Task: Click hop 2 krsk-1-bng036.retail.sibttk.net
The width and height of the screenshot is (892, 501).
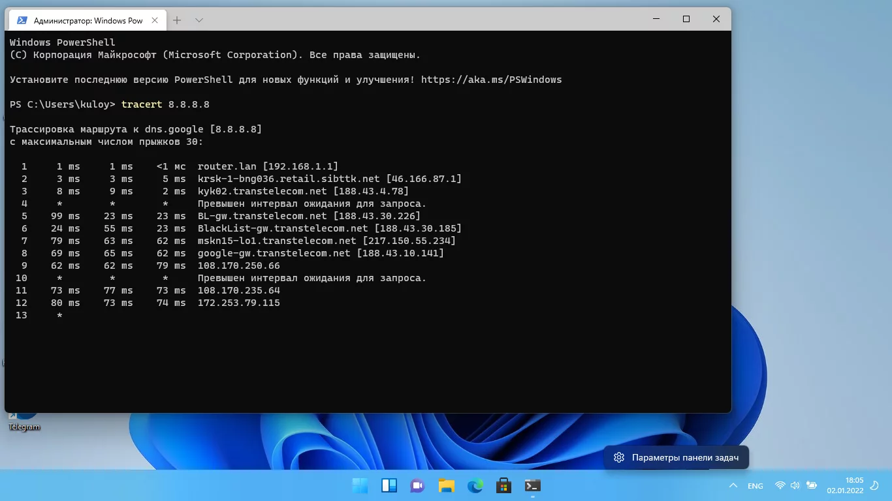Action: 329,179
